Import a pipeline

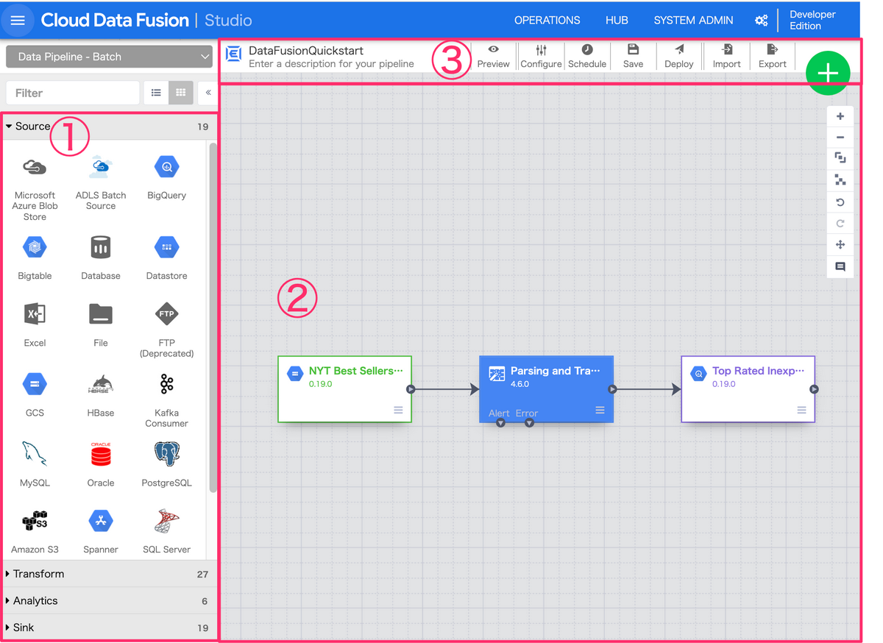726,56
